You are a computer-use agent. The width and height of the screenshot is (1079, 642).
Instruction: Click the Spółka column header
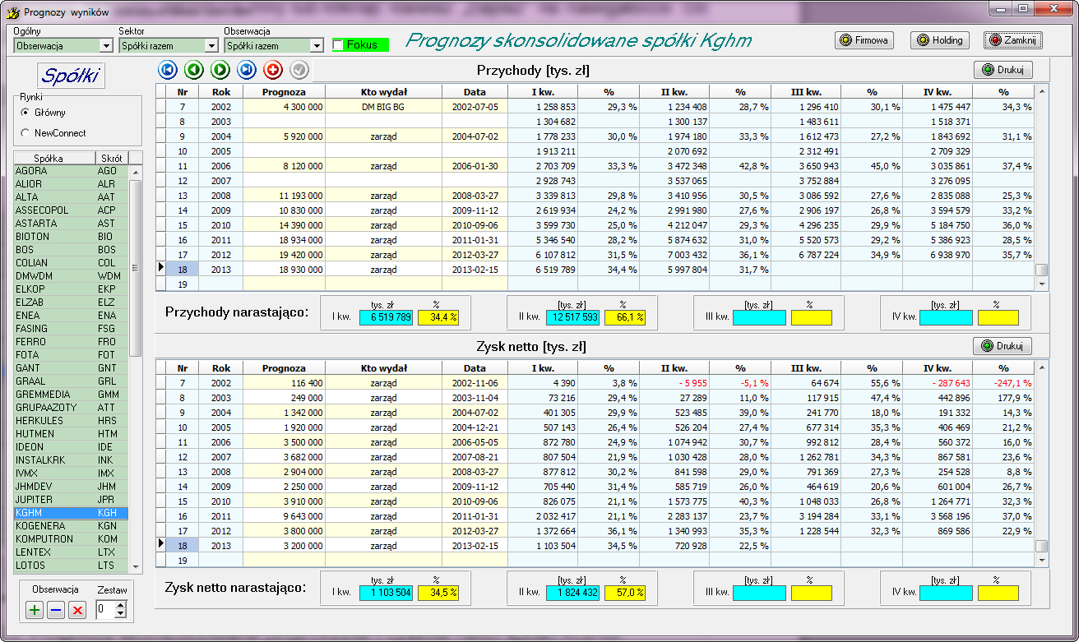tap(54, 158)
